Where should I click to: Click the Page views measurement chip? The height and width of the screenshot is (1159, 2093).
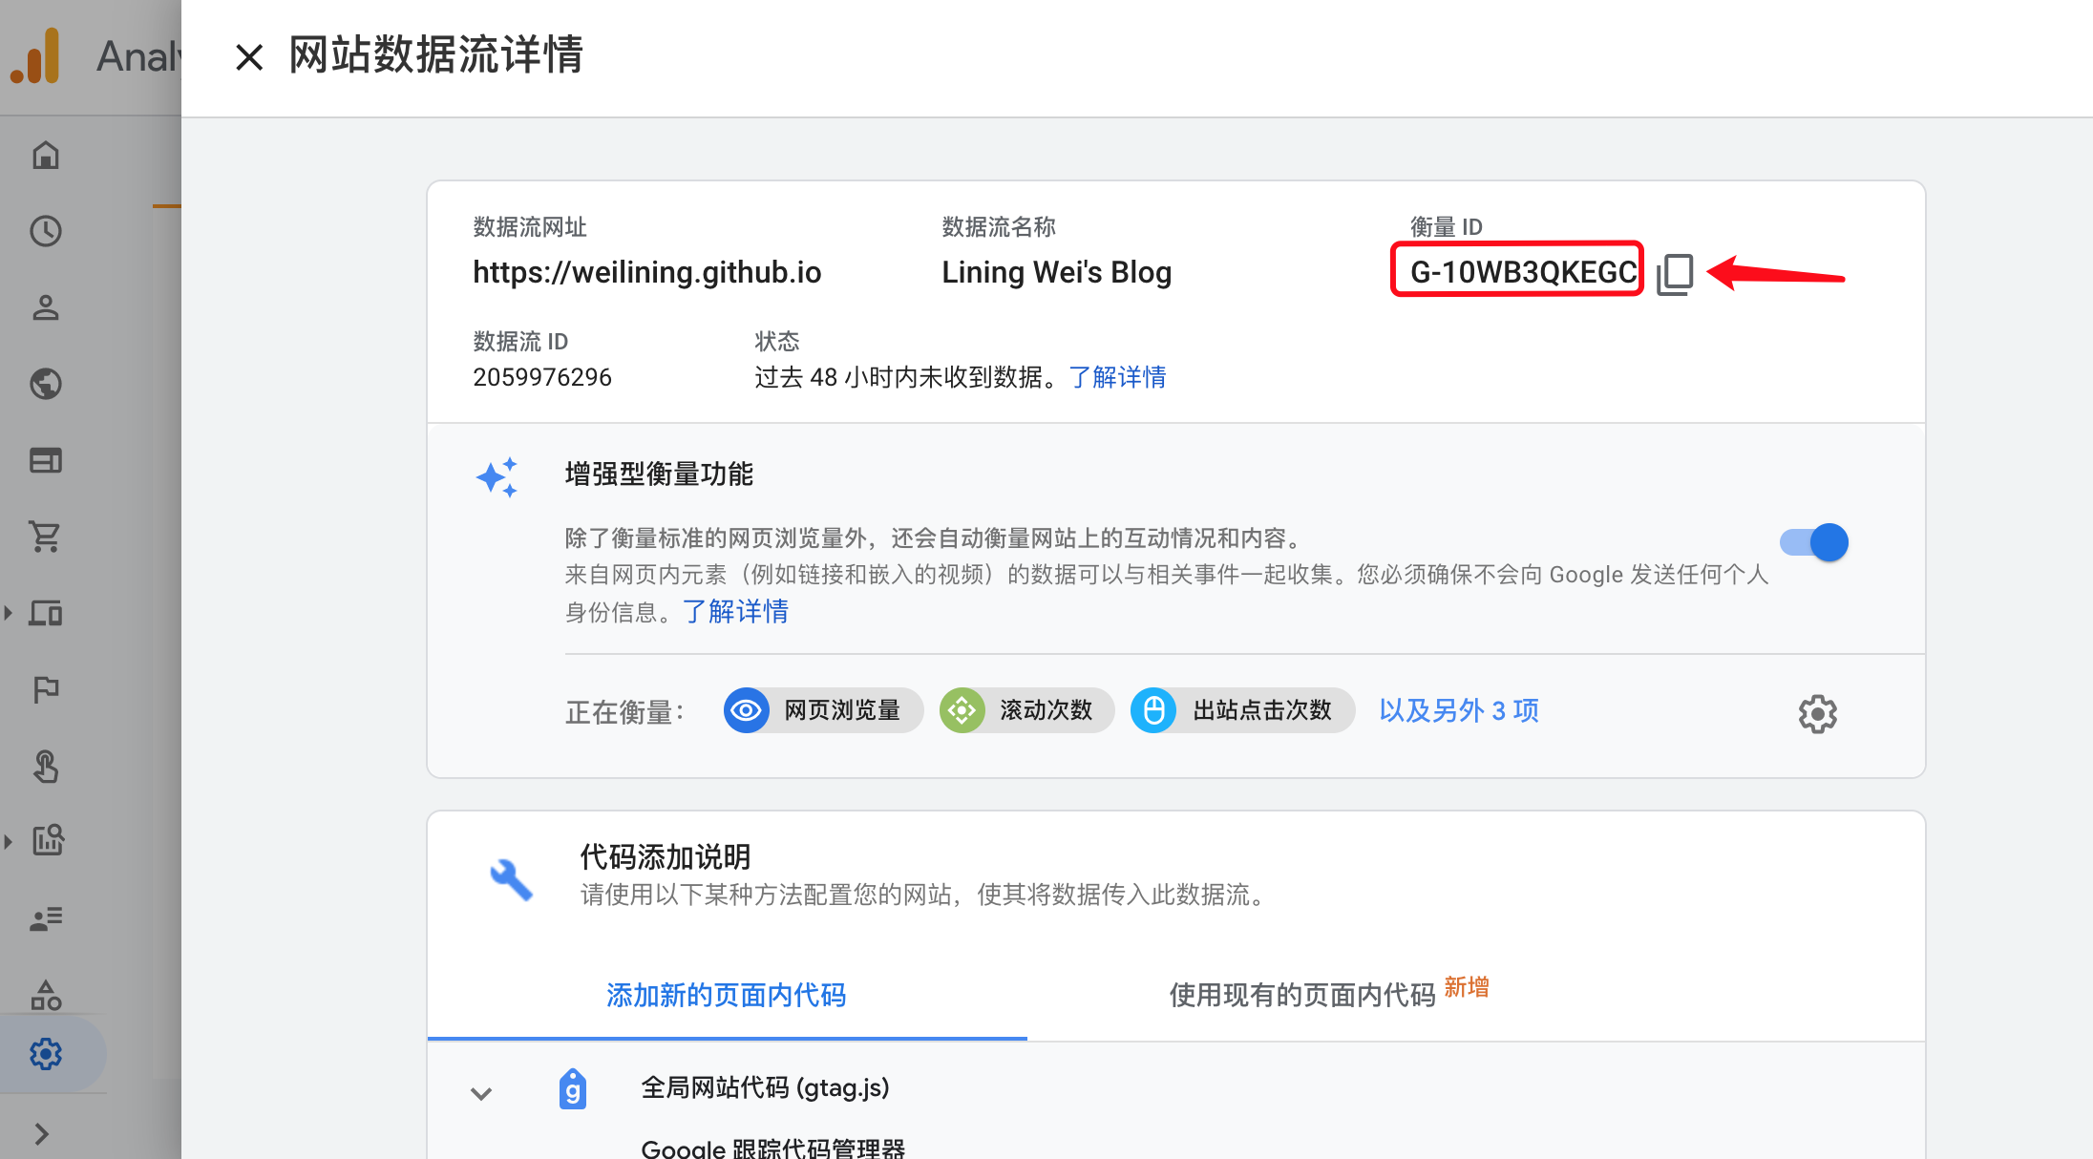coord(823,710)
